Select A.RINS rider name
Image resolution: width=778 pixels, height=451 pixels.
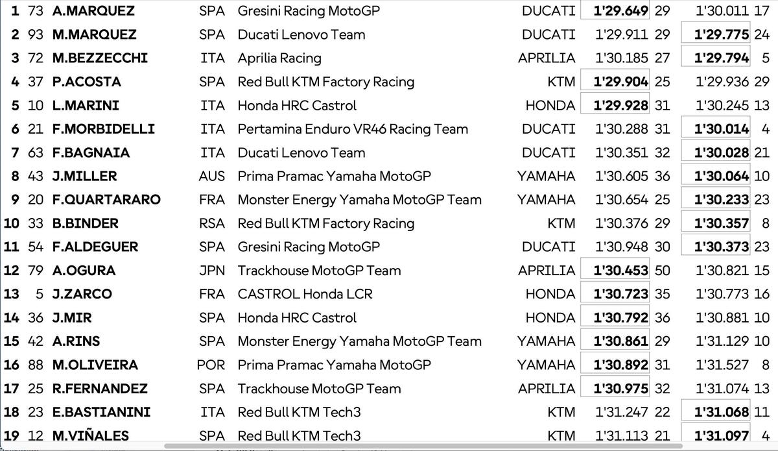click(76, 341)
